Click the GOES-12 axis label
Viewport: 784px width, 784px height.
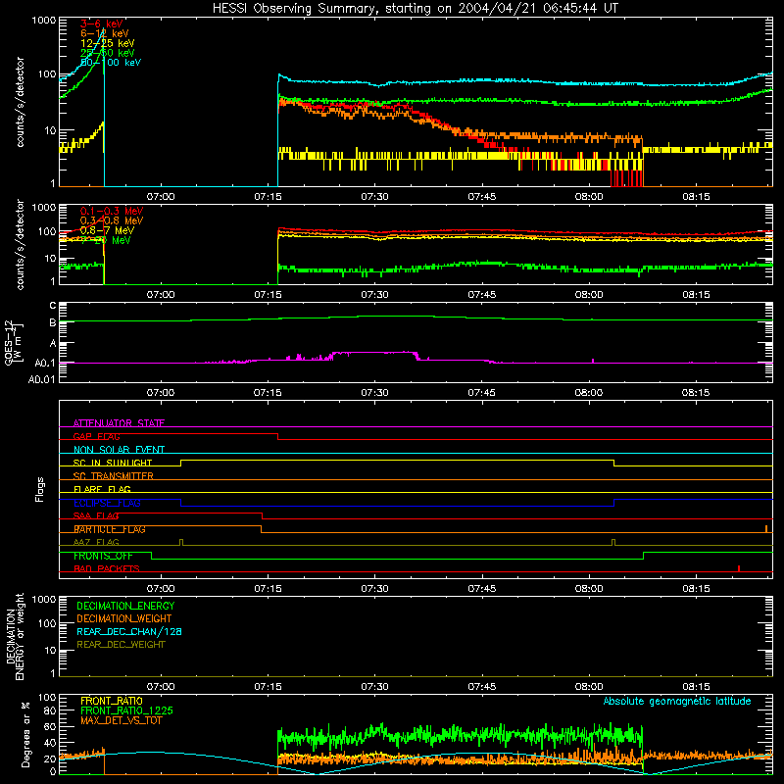click(13, 342)
